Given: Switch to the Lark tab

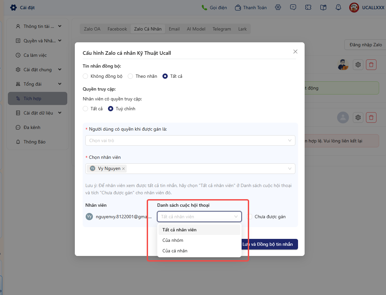Looking at the screenshot, I should point(242,29).
